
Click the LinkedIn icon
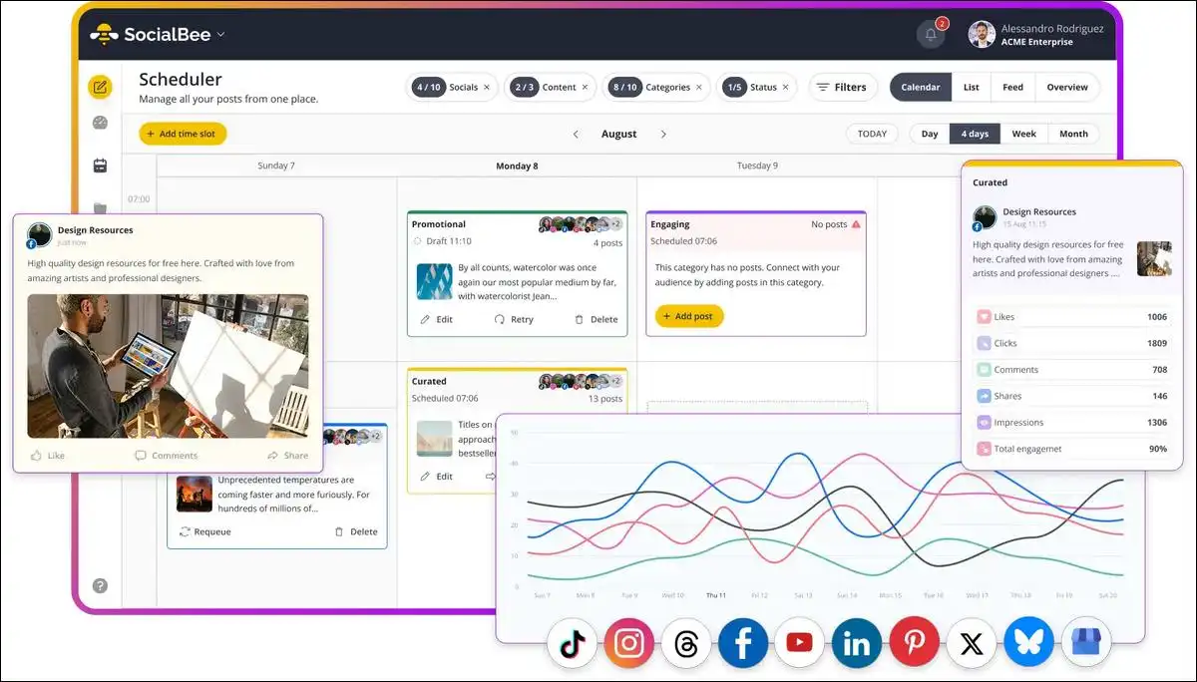pyautogui.click(x=857, y=644)
